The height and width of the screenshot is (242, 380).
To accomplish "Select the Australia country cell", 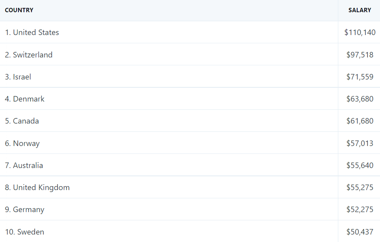I will 24,165.
